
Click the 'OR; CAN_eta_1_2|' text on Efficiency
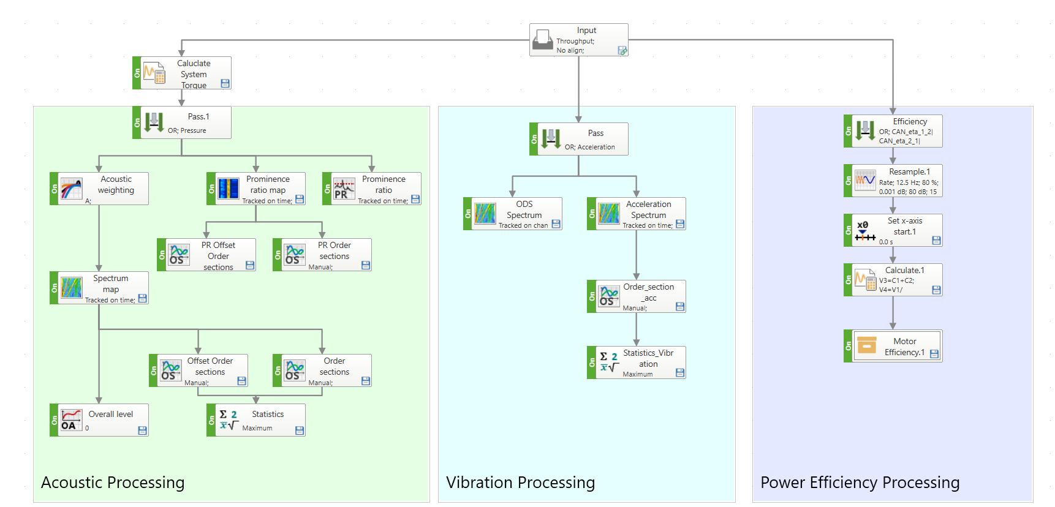pos(906,132)
